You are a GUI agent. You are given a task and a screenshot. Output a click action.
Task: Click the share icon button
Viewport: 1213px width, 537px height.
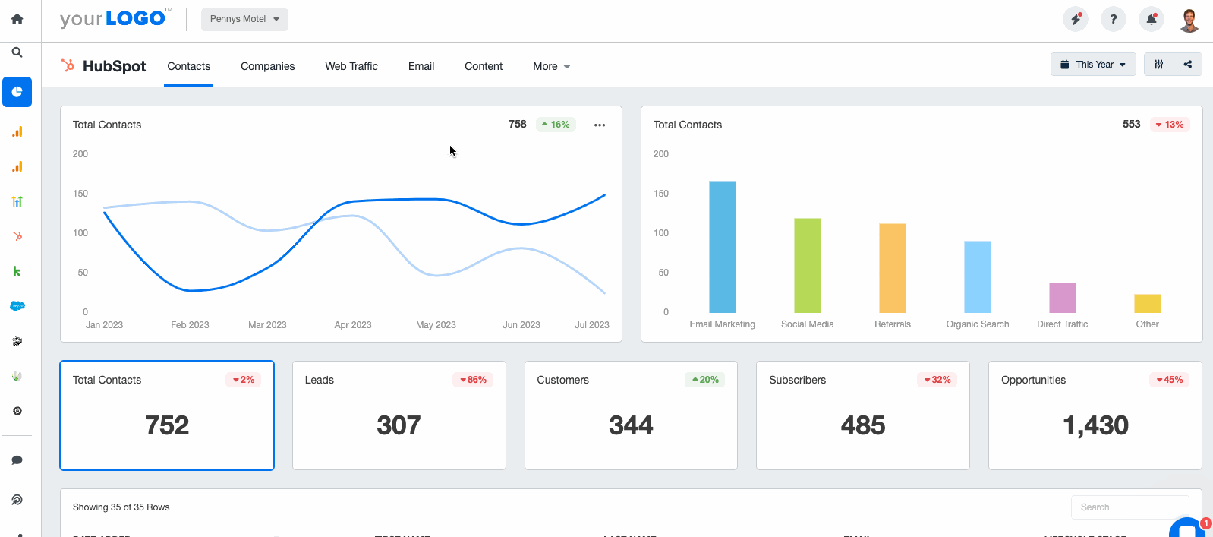point(1188,65)
